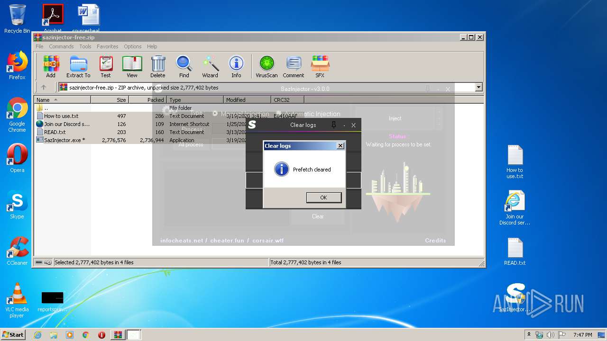
Task: Open the Comment tool
Action: click(x=294, y=66)
